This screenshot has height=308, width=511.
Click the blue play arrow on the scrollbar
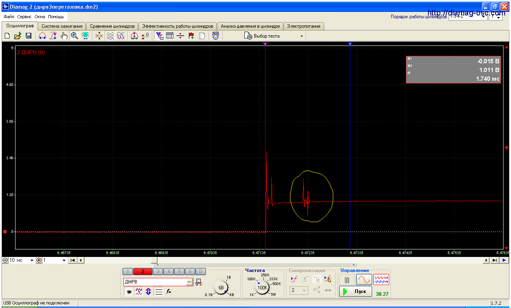point(504,260)
